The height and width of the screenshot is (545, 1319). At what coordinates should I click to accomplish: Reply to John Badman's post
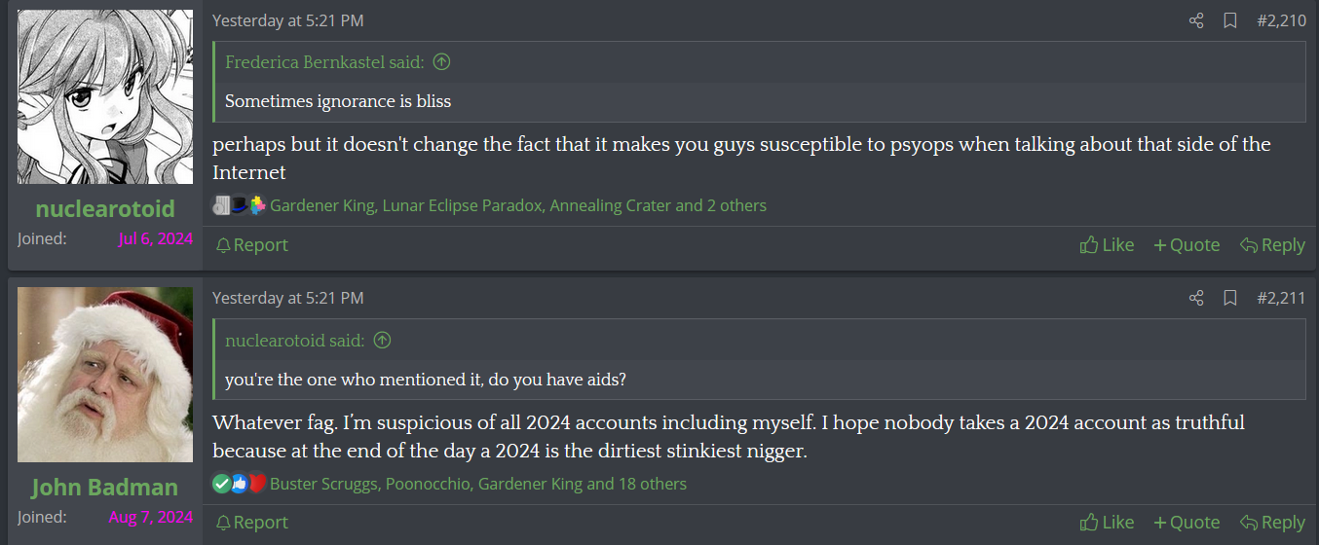point(1272,523)
